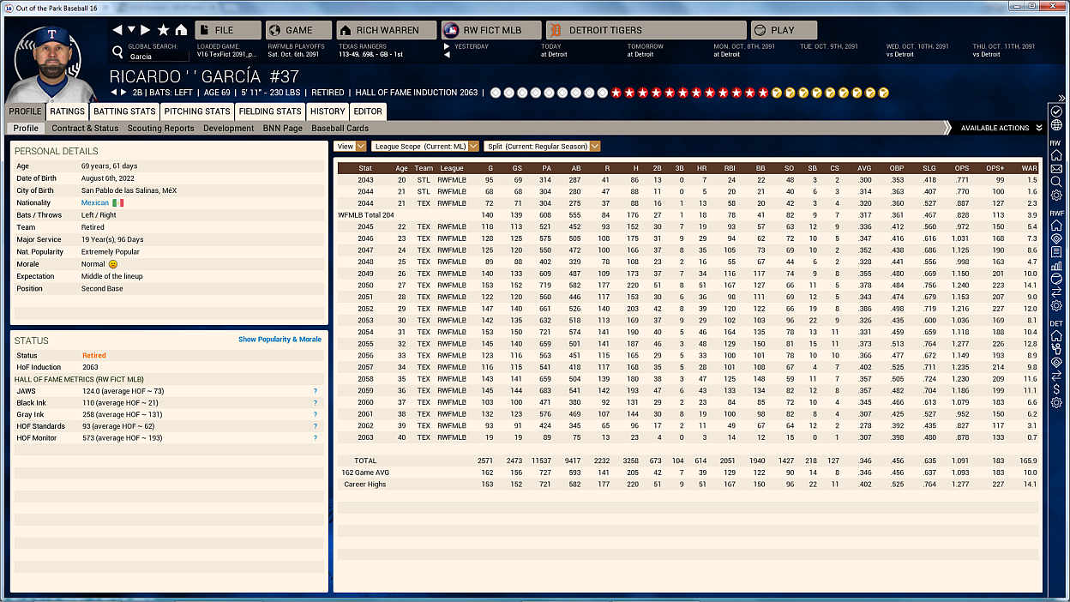This screenshot has height=602, width=1070.
Task: Click the home icon in top navigation
Action: (181, 30)
